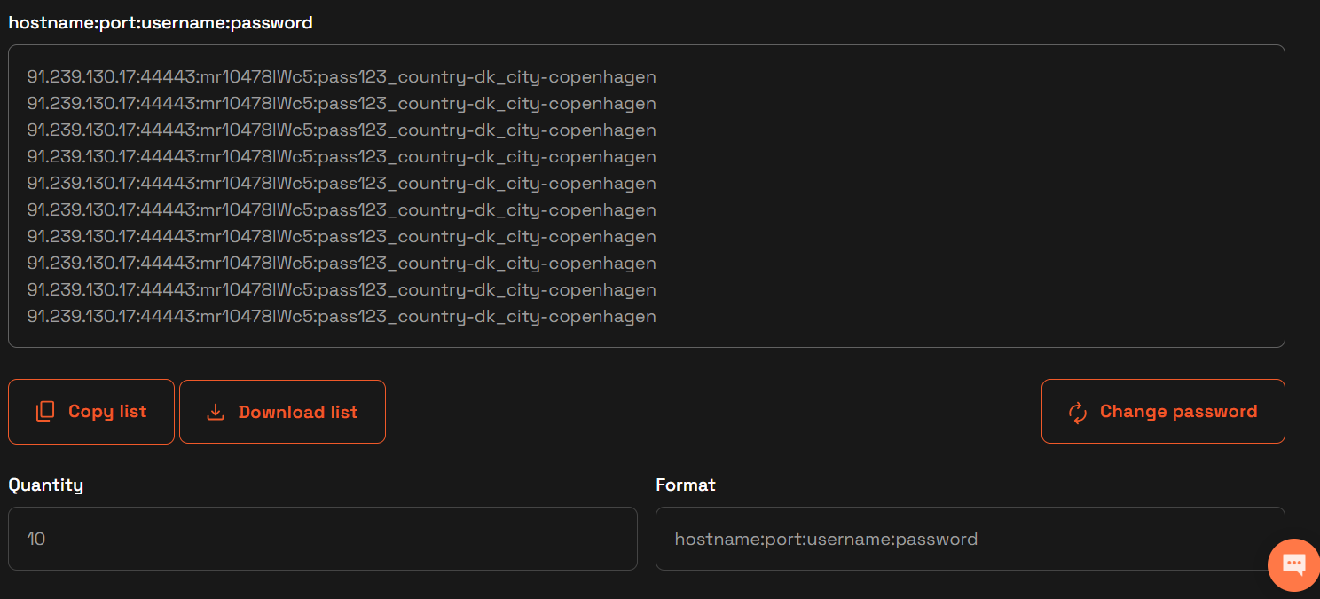Select the first proxy line in the list
The height and width of the screenshot is (599, 1320).
coord(342,77)
